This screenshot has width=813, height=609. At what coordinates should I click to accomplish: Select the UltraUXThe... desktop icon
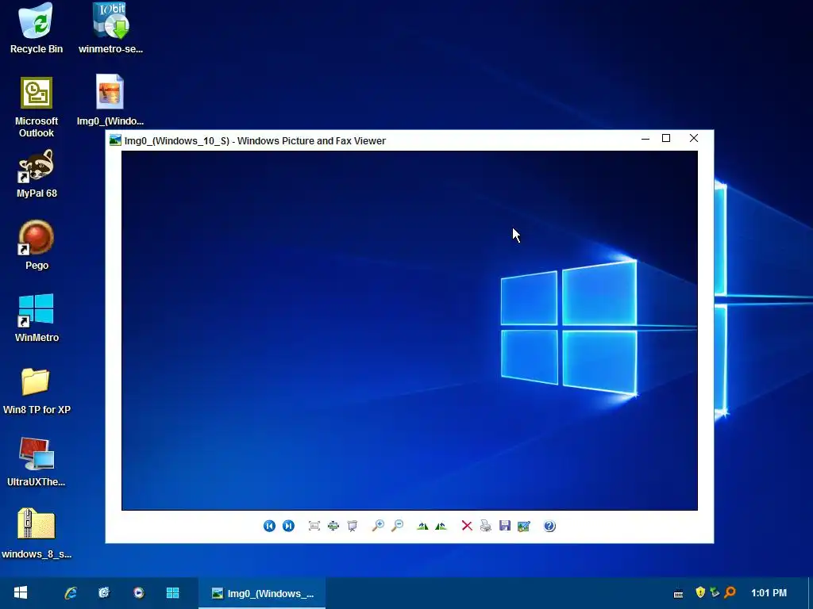point(37,462)
